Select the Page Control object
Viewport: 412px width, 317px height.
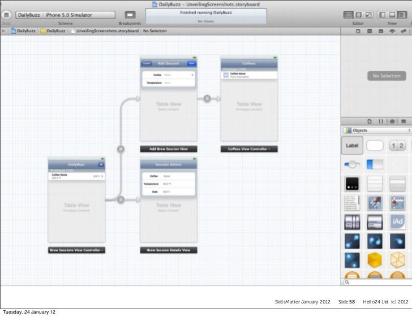coord(352,184)
